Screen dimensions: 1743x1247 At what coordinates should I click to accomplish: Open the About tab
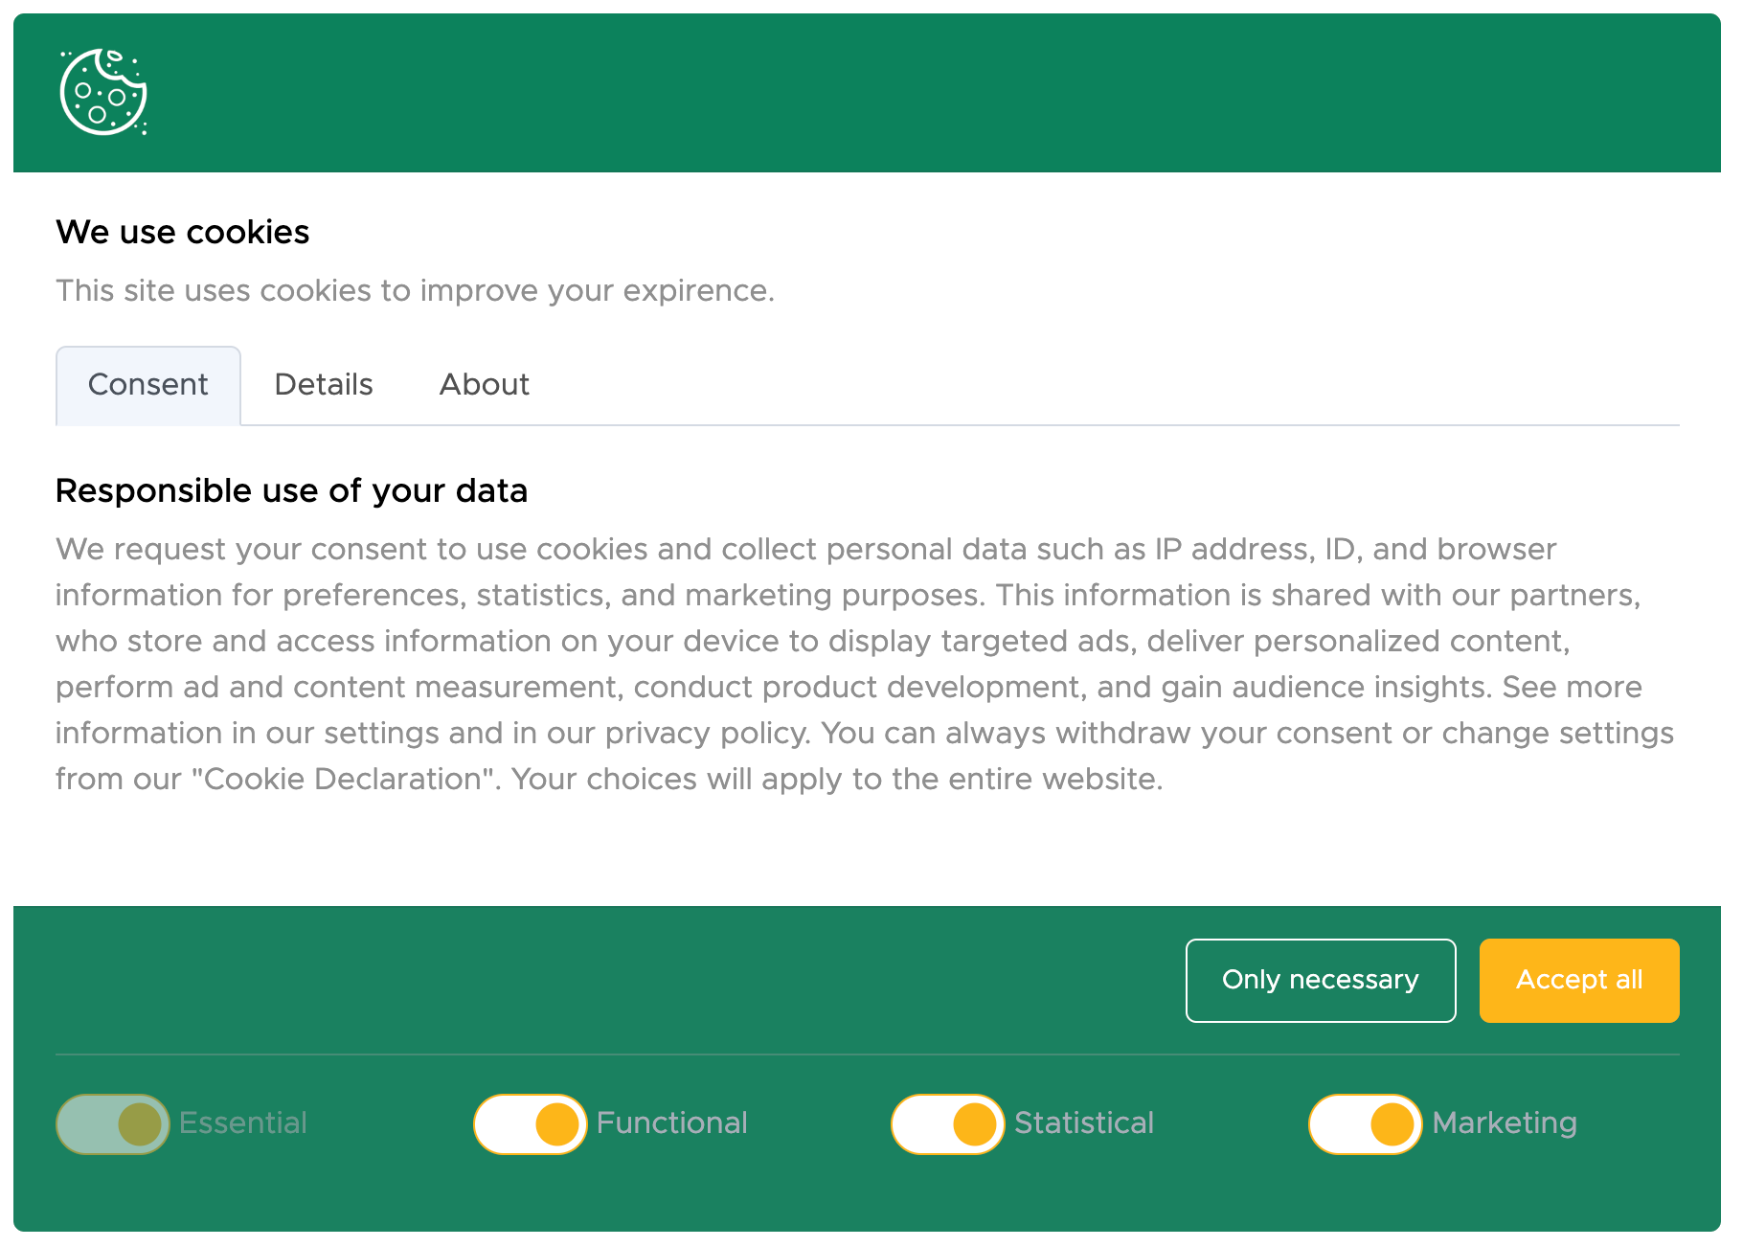click(x=485, y=385)
